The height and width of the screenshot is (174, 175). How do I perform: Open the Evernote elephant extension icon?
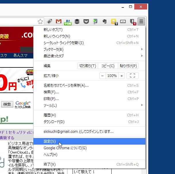pyautogui.click(x=105, y=21)
